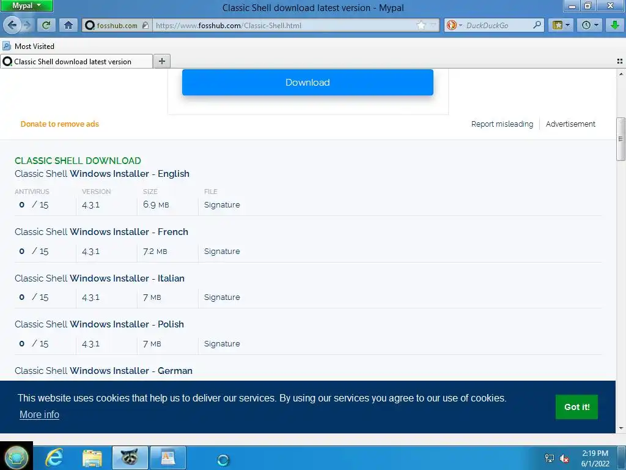
Task: Open the Signature file for French installer
Action: tap(221, 252)
